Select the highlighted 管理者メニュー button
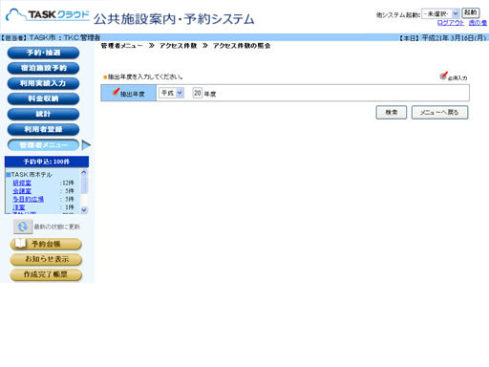 click(x=43, y=145)
